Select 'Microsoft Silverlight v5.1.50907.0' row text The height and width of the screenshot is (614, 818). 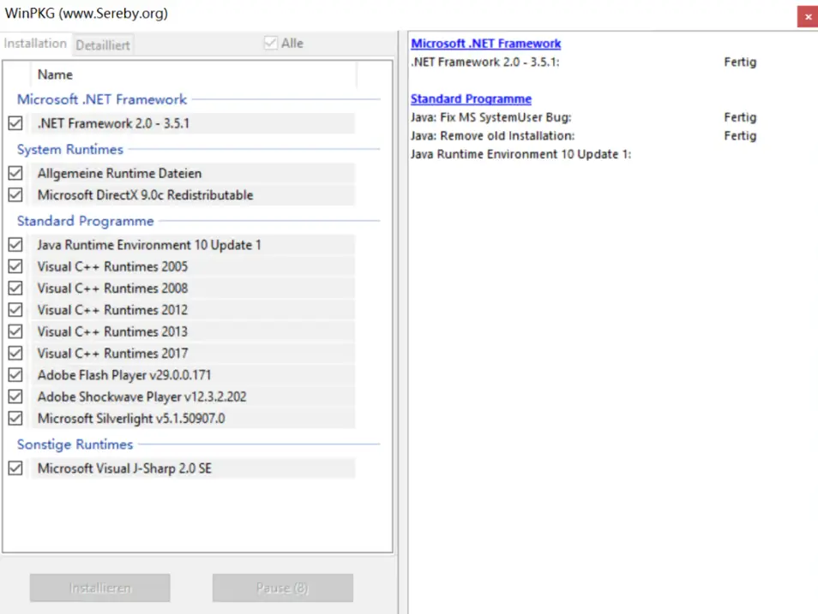tap(131, 419)
